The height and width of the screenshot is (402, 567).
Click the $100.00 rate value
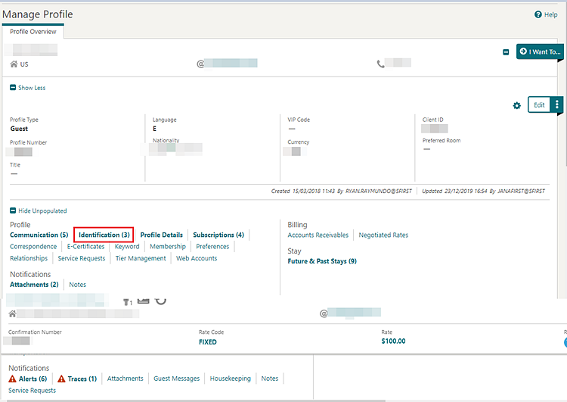point(393,341)
